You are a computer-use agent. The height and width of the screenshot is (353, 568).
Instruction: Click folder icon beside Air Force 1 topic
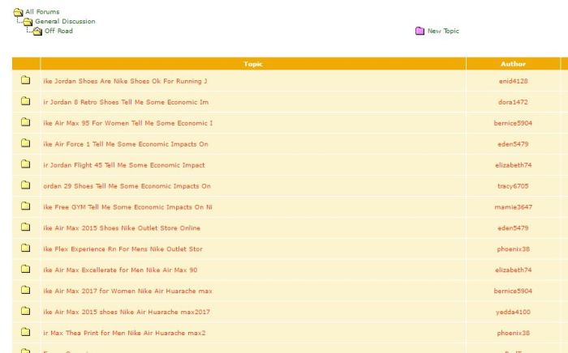[25, 144]
